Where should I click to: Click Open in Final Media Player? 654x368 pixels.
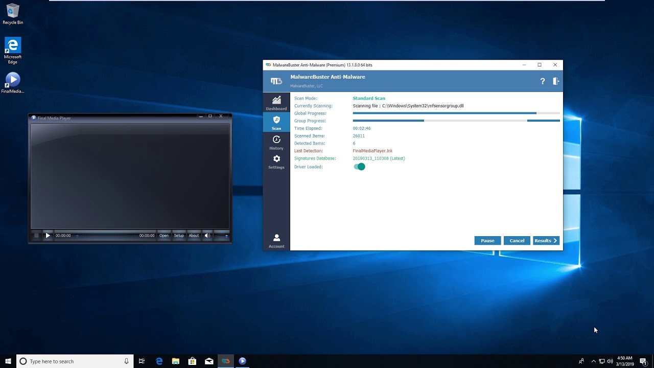[164, 236]
